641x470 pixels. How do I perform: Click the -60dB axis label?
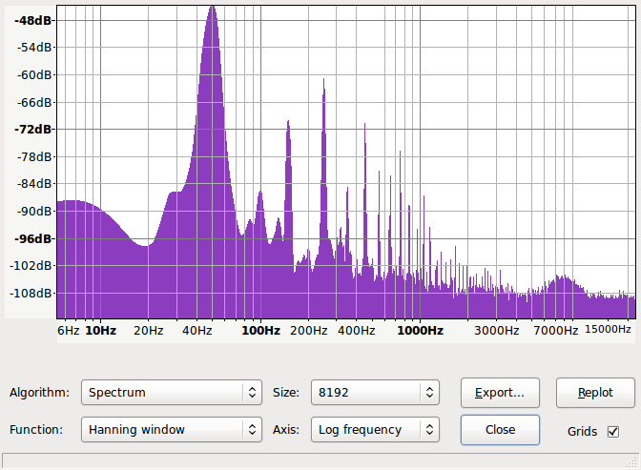point(34,74)
